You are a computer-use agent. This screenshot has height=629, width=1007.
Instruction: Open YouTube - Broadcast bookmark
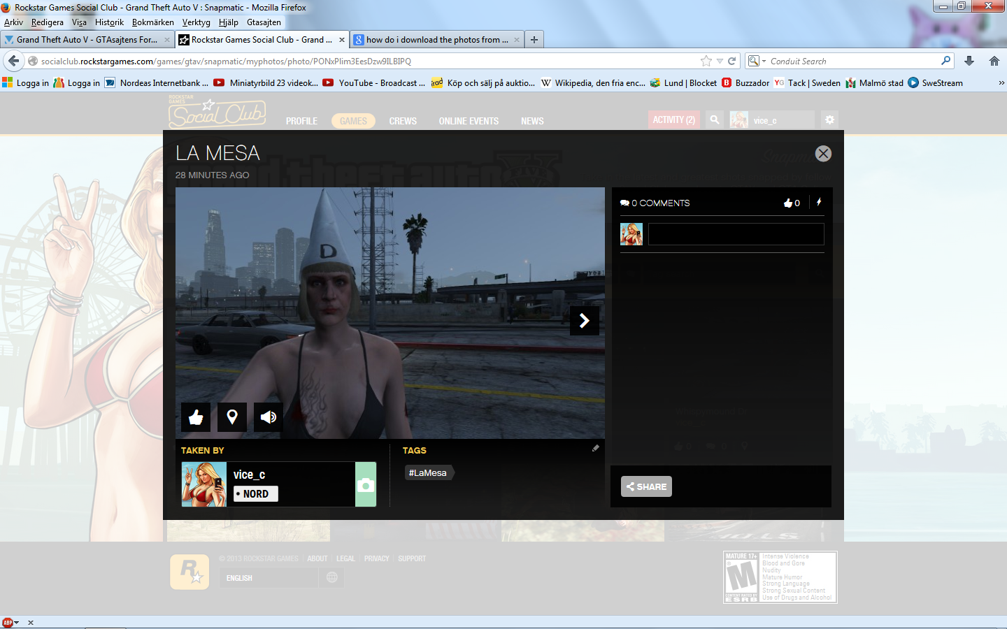click(374, 82)
